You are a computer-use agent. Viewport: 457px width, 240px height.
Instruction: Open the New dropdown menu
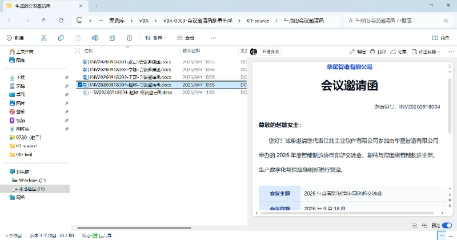(x=17, y=38)
